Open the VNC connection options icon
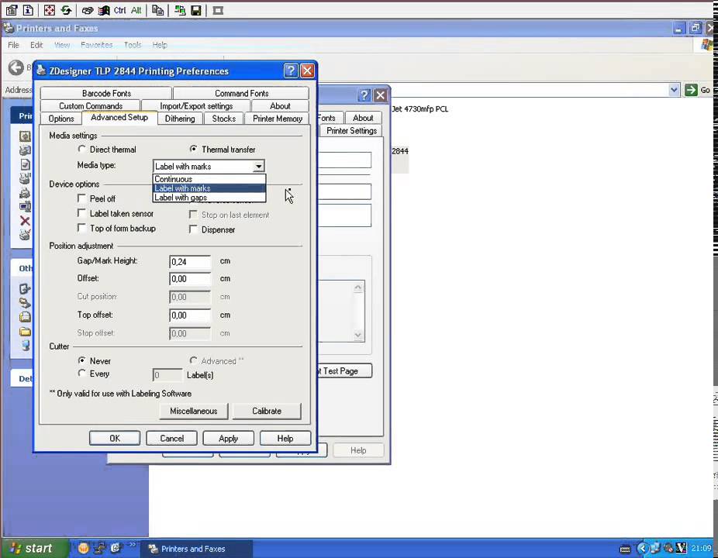Image resolution: width=718 pixels, height=558 pixels. point(12,10)
